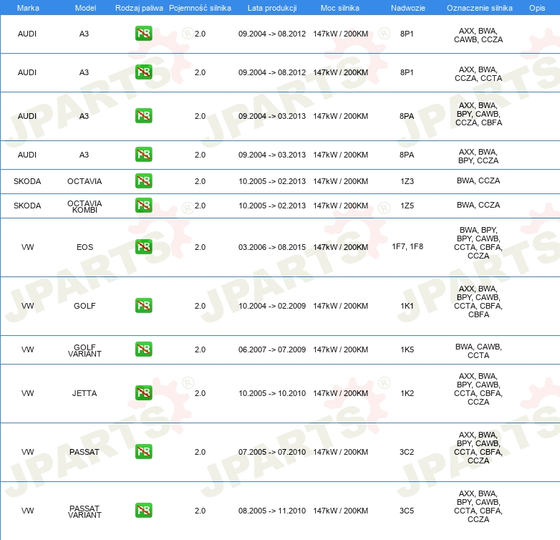Click body code '1K2'

click(x=407, y=393)
